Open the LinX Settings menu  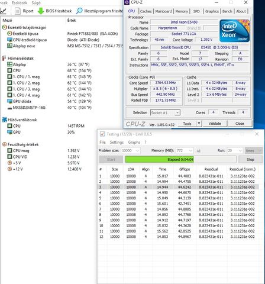tap(117, 142)
